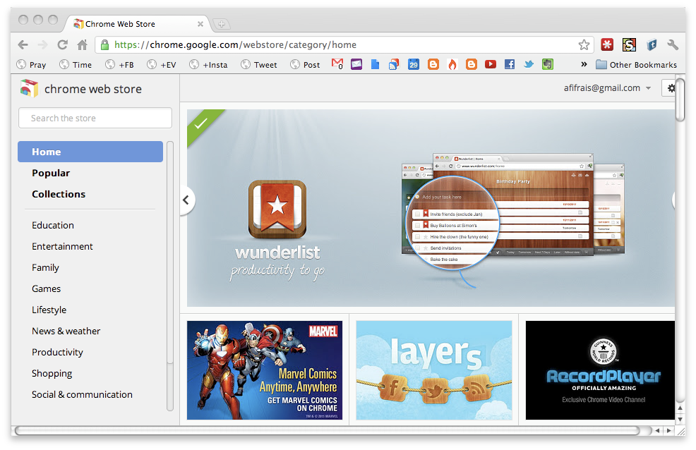This screenshot has width=696, height=450.
Task: Open the Google Reader feed bookmark
Action: pos(394,64)
